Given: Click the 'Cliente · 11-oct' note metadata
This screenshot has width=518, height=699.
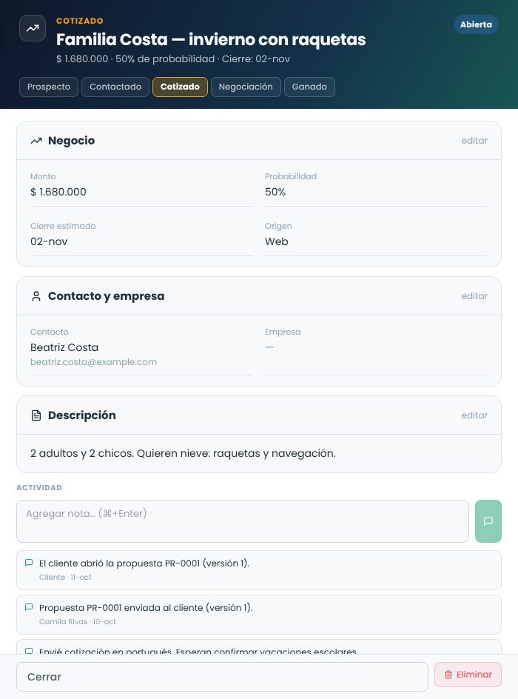Looking at the screenshot, I should pyautogui.click(x=65, y=577).
